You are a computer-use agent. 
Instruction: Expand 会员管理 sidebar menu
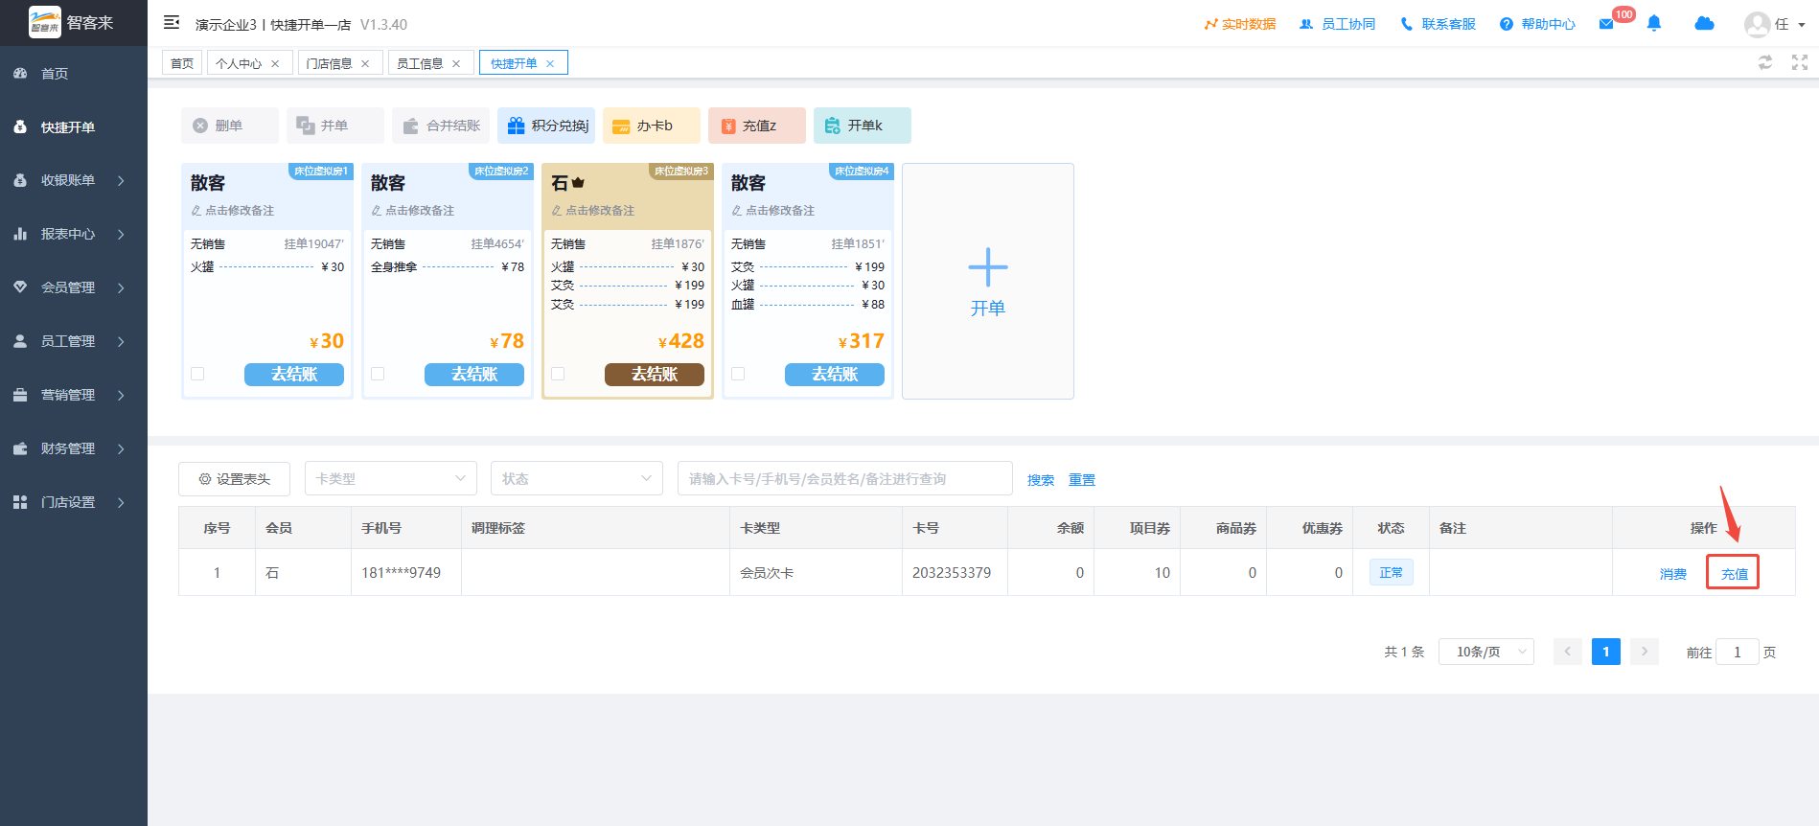point(74,287)
